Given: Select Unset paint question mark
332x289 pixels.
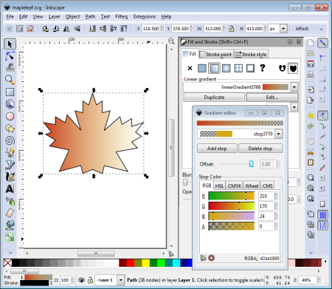Looking at the screenshot, I should [263, 68].
